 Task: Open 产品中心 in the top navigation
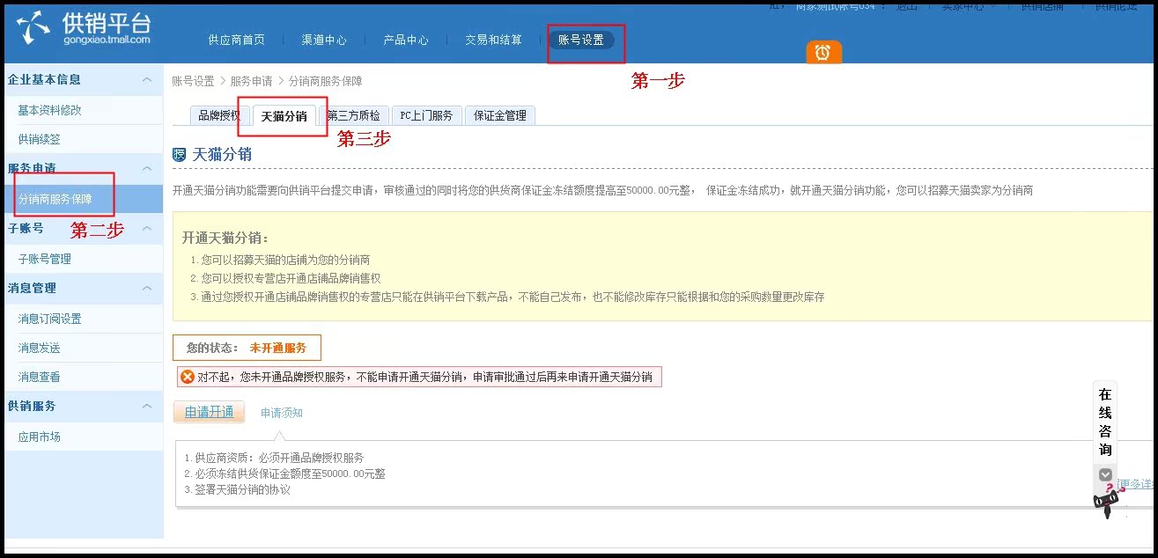coord(406,40)
